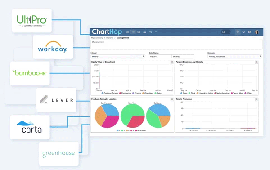Click the < 6 months axis label
The width and height of the screenshot is (270, 170).
(193, 130)
